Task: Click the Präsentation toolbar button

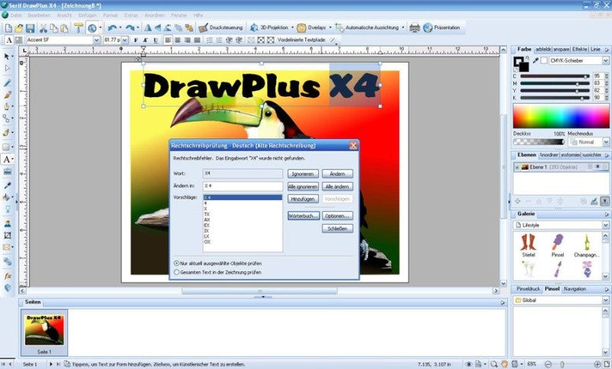Action: [x=441, y=28]
